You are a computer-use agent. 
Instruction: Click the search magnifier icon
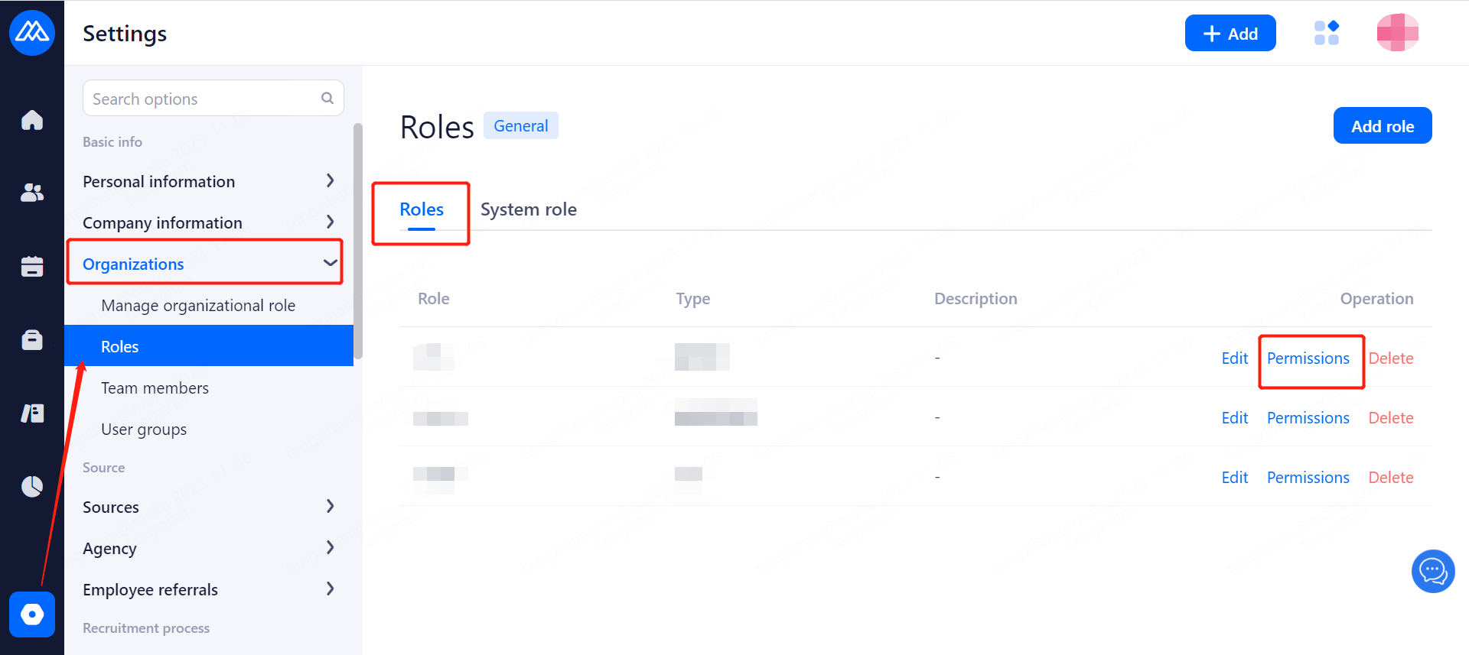[327, 98]
